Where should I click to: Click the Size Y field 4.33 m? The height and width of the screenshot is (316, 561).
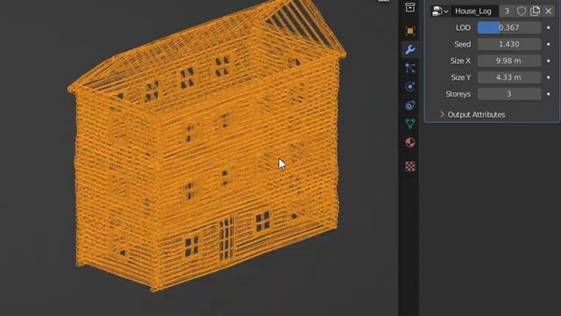tap(509, 77)
